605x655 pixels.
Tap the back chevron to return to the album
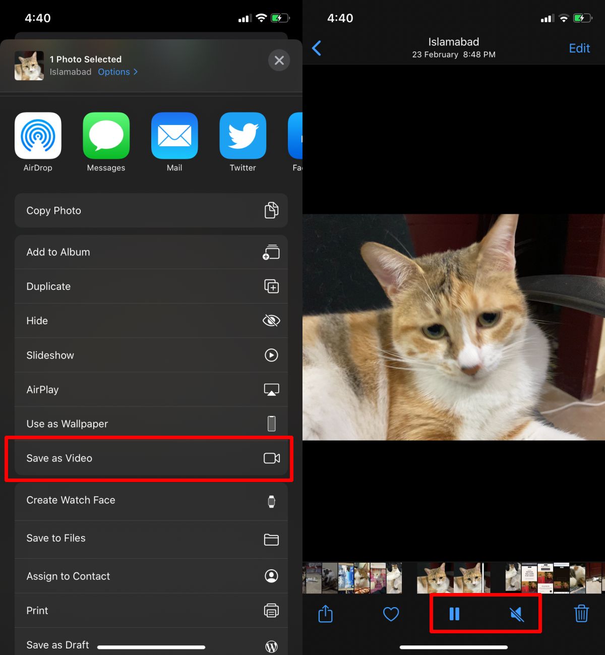pyautogui.click(x=317, y=48)
